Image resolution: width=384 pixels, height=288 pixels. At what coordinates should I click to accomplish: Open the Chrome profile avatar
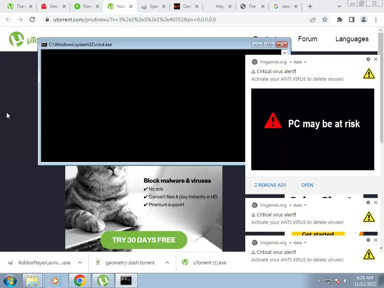pyautogui.click(x=364, y=19)
